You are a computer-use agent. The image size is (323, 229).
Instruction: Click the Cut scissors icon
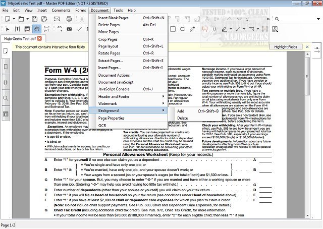point(82,19)
